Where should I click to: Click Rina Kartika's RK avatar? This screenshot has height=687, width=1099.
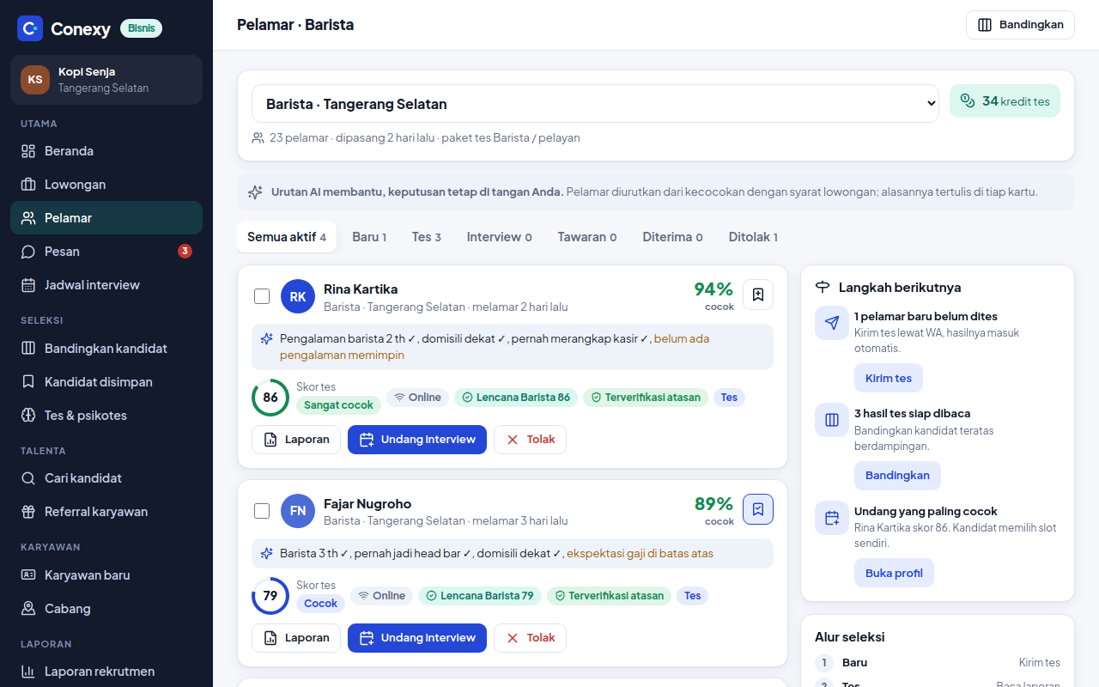(x=298, y=296)
